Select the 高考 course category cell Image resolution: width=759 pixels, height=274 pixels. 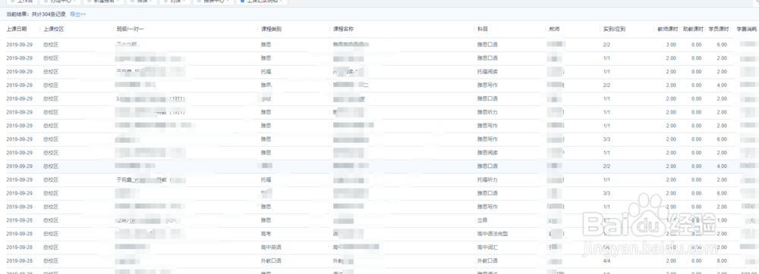tap(266, 234)
